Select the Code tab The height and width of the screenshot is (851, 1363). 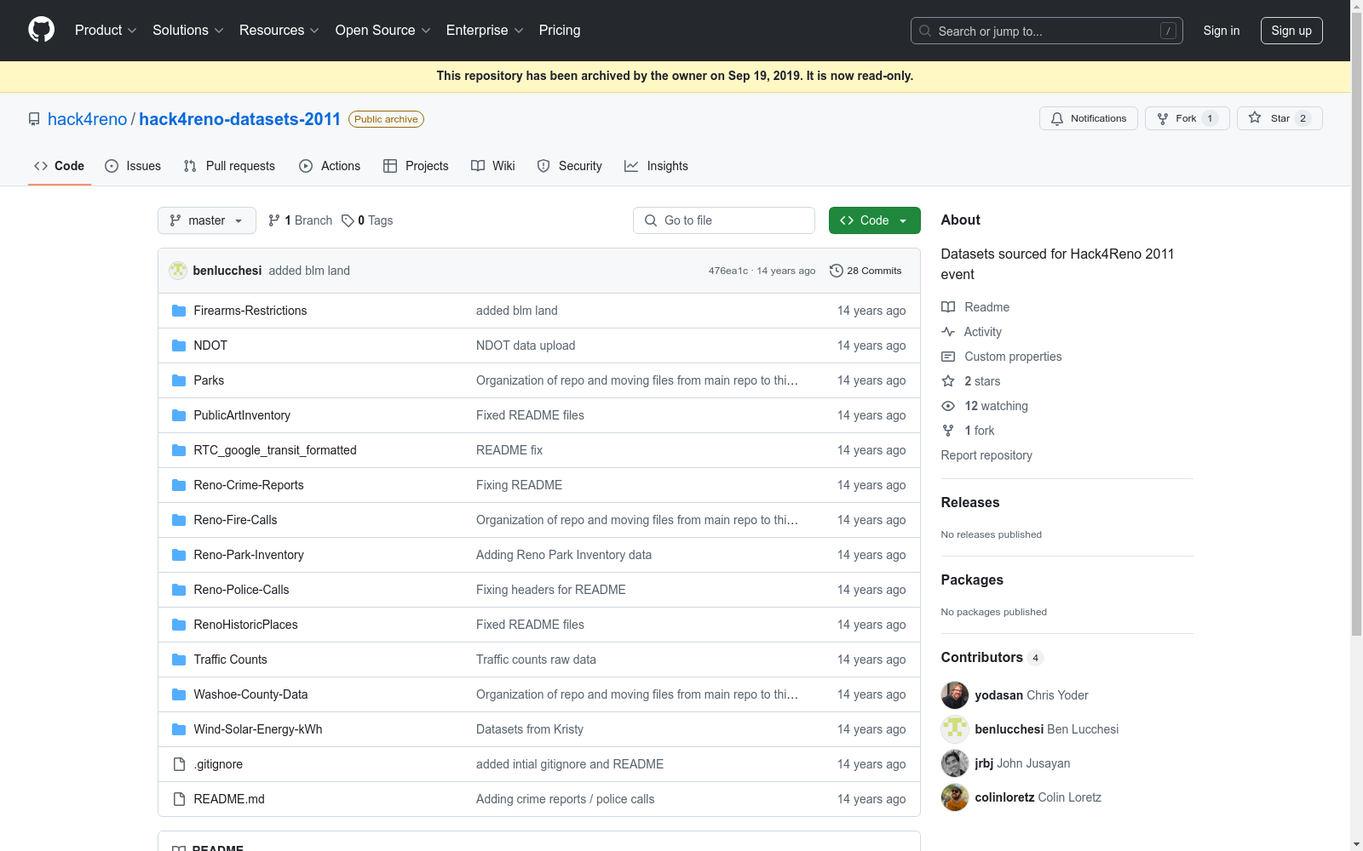[x=59, y=166]
